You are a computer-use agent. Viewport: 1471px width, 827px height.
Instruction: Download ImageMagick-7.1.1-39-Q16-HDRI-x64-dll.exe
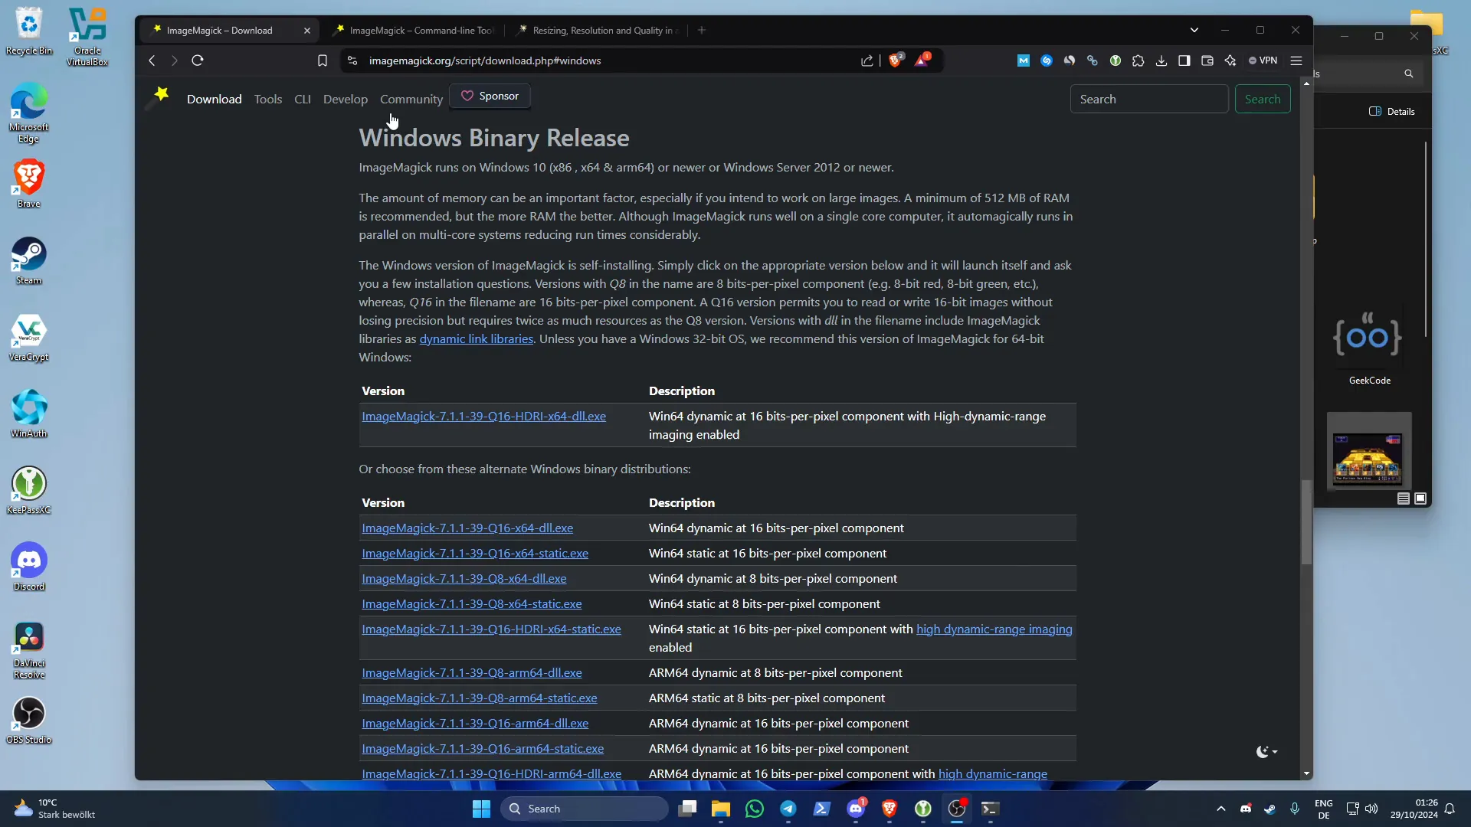484,417
